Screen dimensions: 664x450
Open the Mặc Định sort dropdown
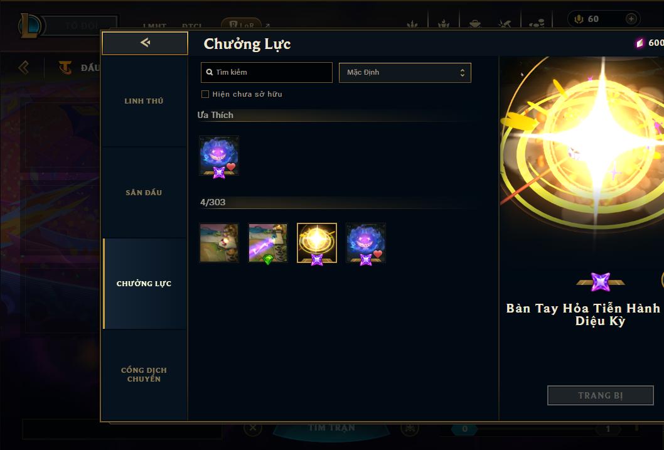pos(405,72)
